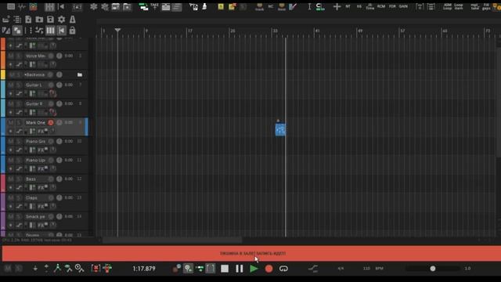Click the second snowflake unfreeze icon
The width and height of the screenshot is (501, 282).
coord(104,7)
